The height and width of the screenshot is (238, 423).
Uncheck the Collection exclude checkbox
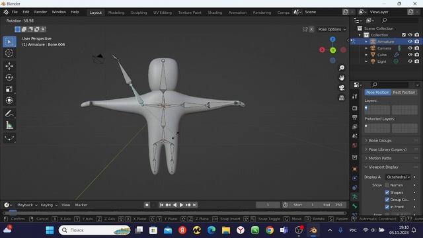(x=404, y=35)
